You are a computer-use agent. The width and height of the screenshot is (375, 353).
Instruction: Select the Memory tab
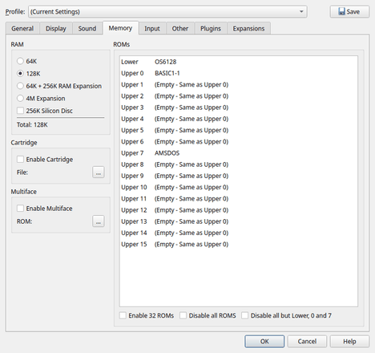120,28
